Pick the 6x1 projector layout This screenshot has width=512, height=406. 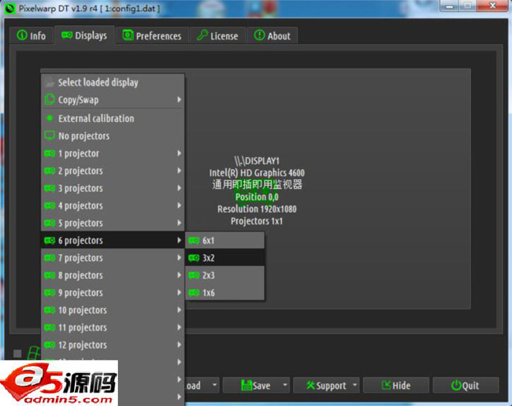[x=224, y=241]
